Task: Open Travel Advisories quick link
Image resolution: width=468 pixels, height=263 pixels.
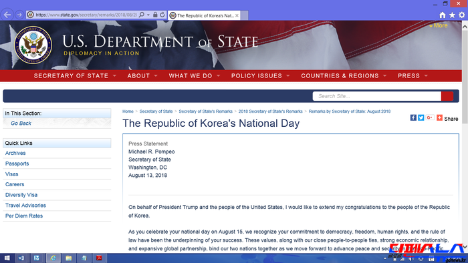Action: pos(25,205)
